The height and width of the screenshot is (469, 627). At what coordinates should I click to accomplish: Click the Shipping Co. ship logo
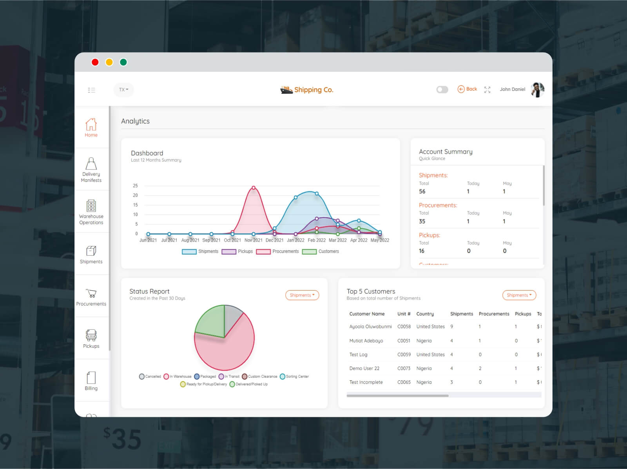pyautogui.click(x=286, y=90)
